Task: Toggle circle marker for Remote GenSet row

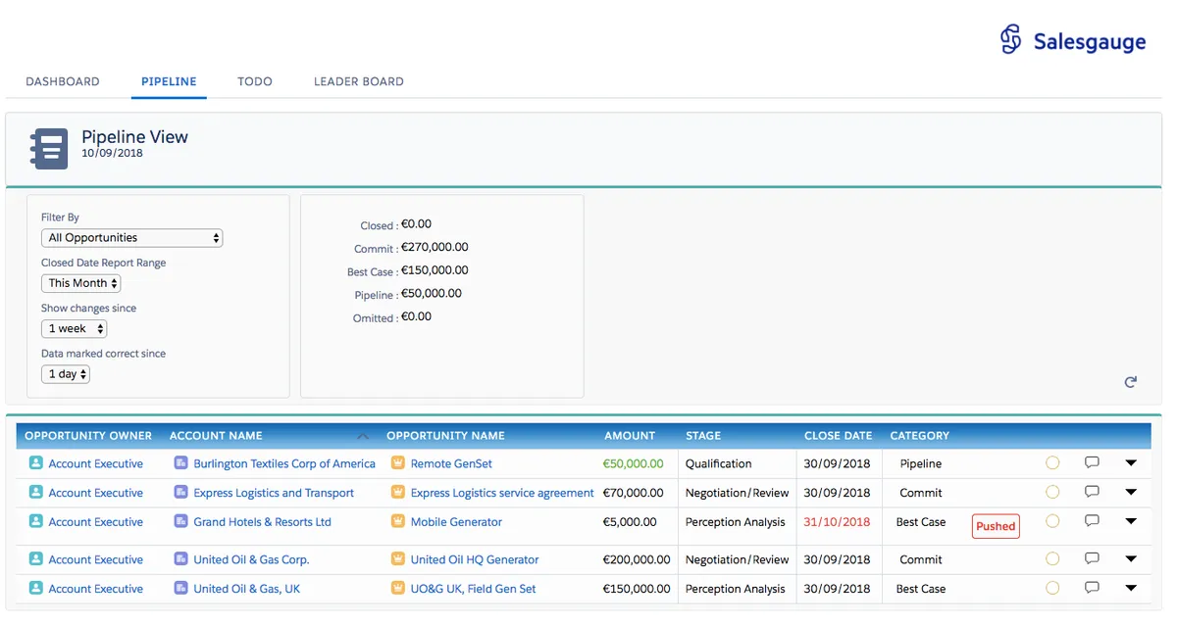Action: 1052,463
